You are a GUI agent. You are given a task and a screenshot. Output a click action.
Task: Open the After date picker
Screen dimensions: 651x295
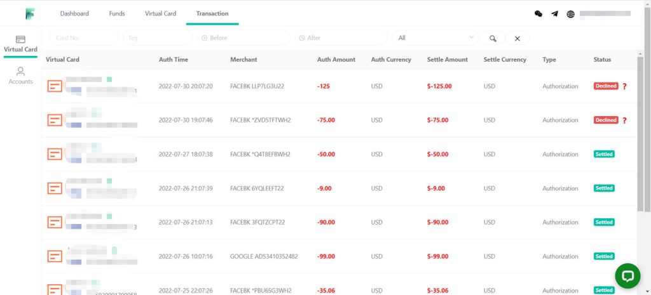coord(340,38)
